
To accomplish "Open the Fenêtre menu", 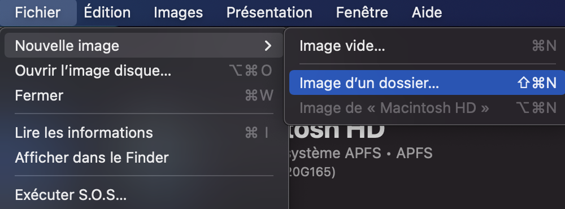I will [x=362, y=12].
